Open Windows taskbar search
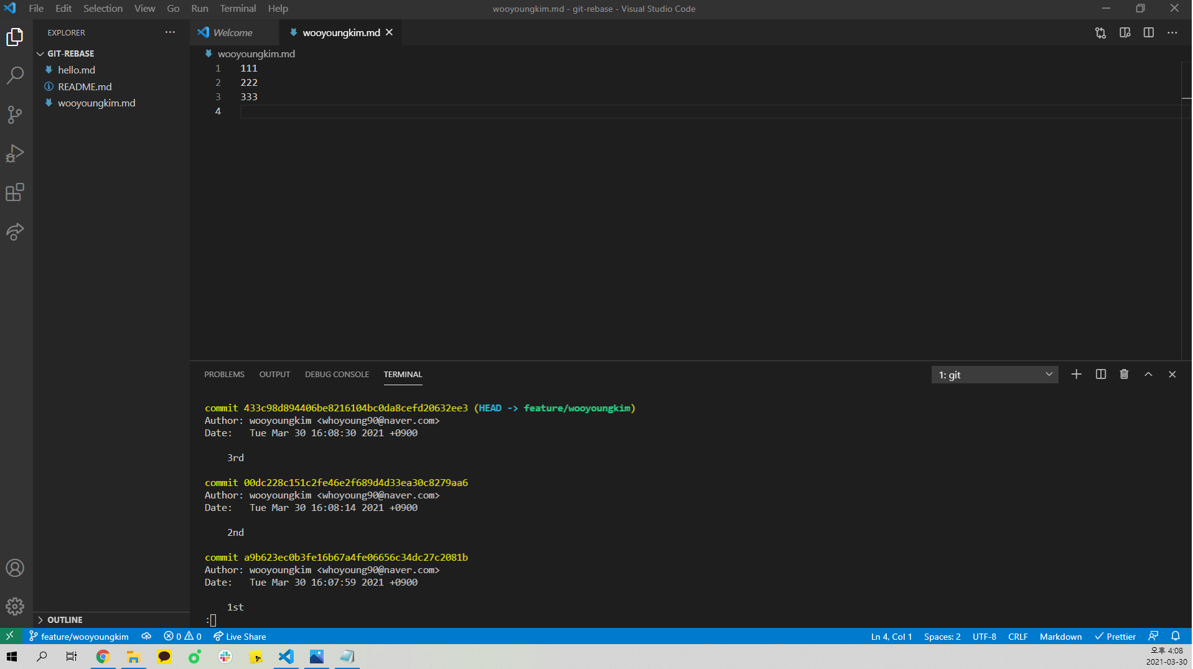This screenshot has height=669, width=1193. pos(42,657)
